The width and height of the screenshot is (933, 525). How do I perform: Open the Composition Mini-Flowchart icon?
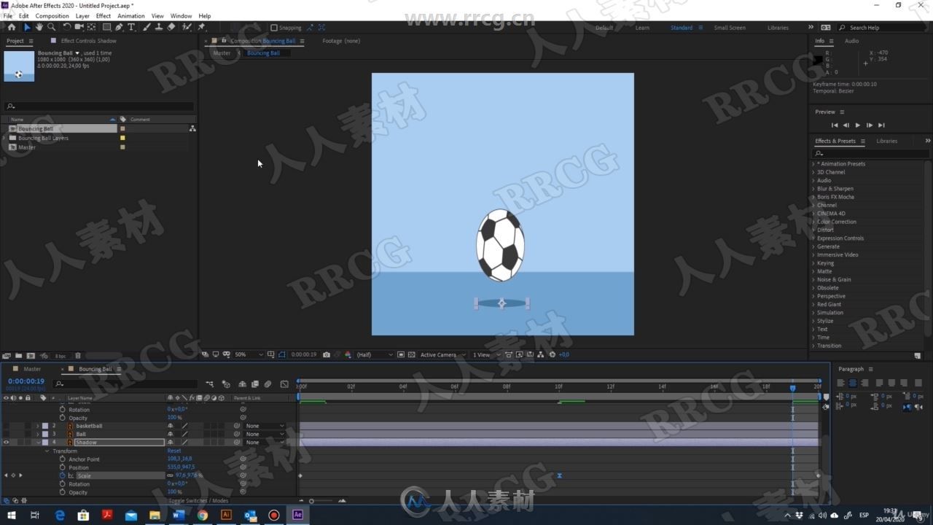coord(209,384)
